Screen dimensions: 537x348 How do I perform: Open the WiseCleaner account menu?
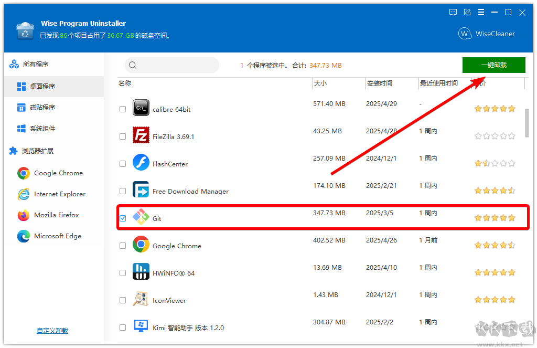pos(487,33)
